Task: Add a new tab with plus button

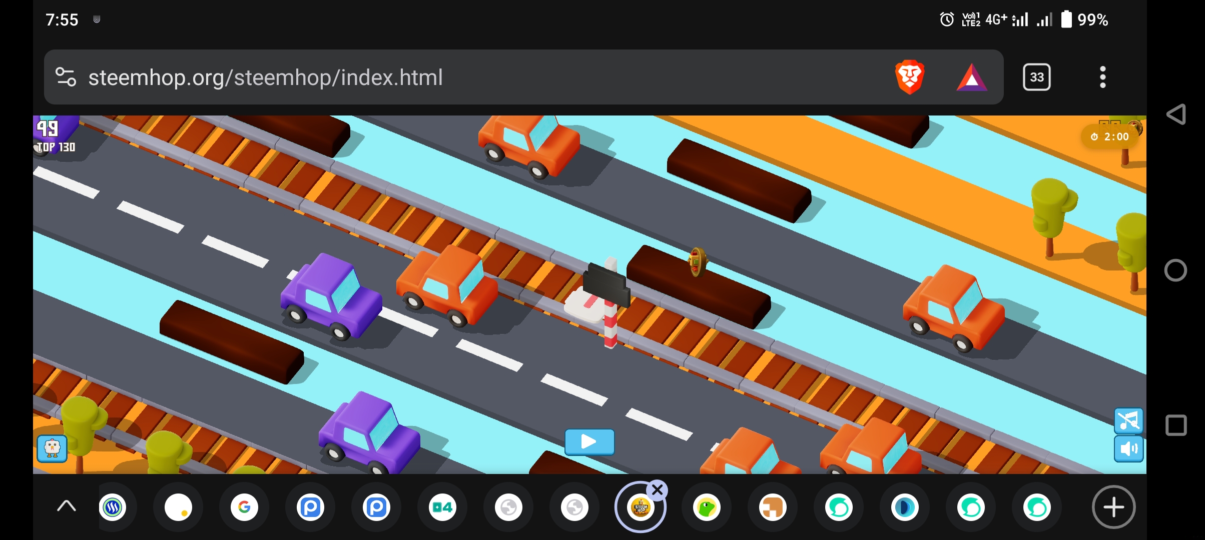Action: (x=1113, y=507)
